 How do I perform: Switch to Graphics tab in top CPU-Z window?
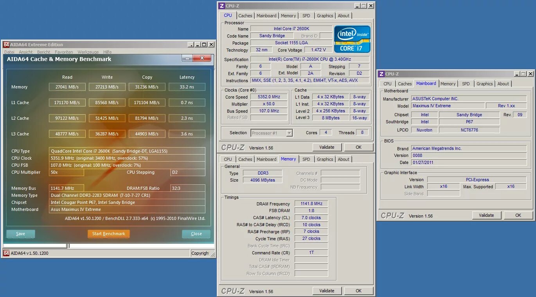coord(325,16)
